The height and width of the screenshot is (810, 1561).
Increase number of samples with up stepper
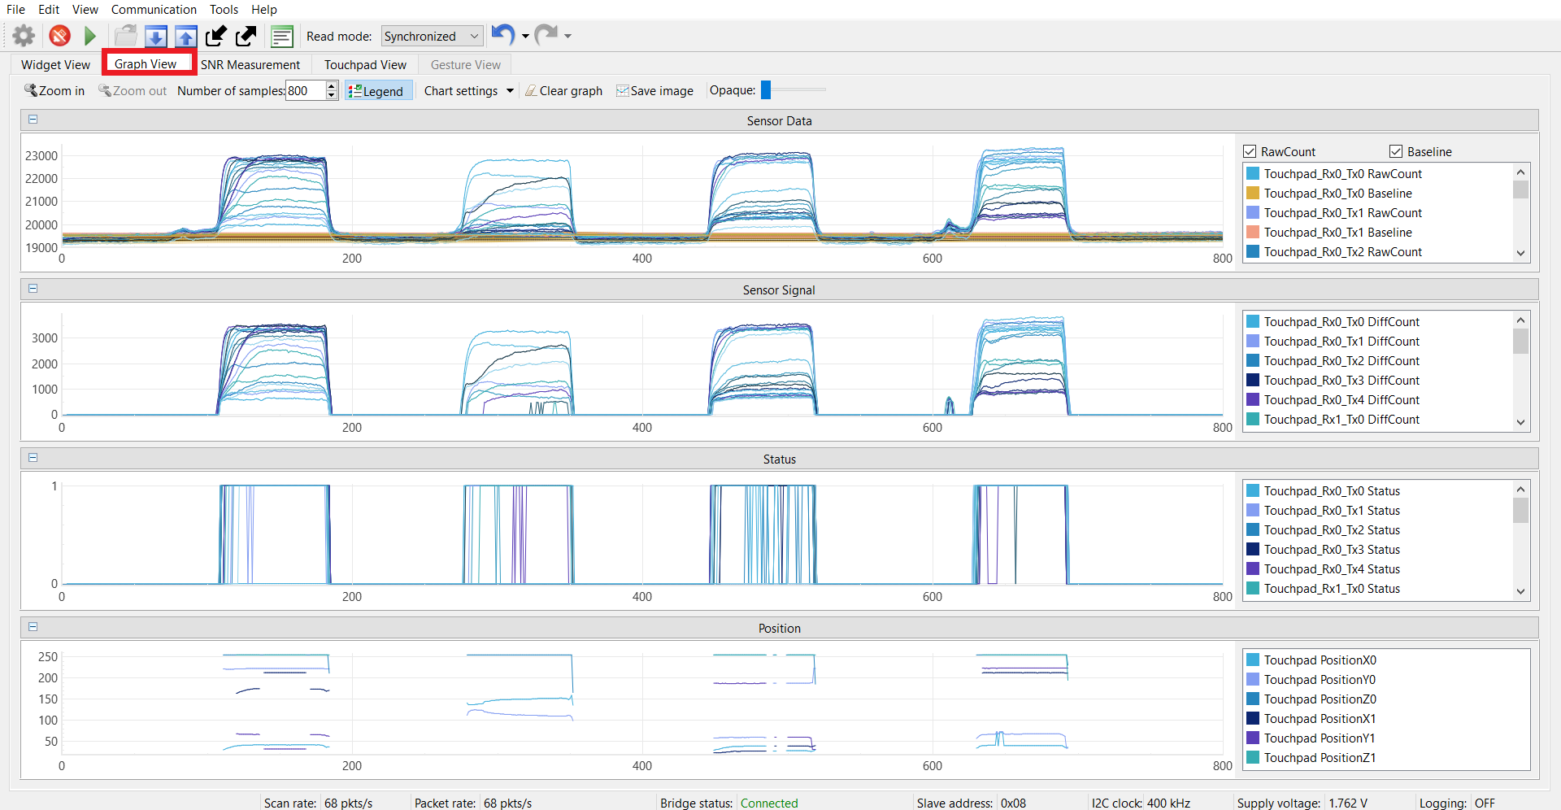331,85
